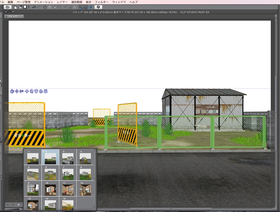280x212 pixels.
Task: Open CLIP STUDIO launcher spiral icon
Action: tap(8, 7)
